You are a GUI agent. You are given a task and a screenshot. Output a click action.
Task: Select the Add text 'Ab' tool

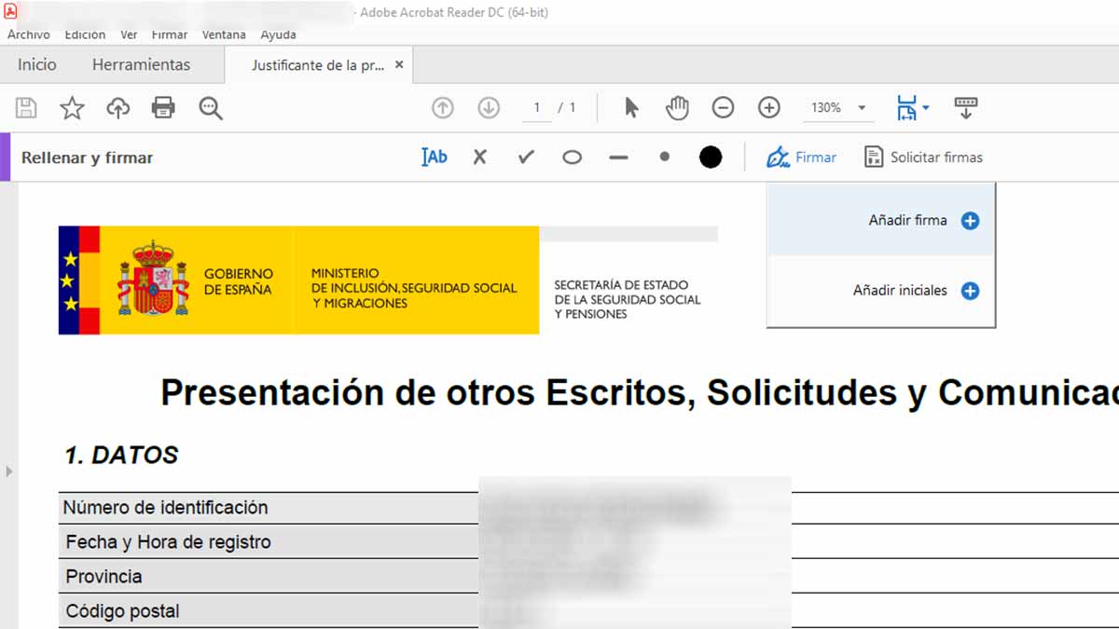tap(434, 157)
